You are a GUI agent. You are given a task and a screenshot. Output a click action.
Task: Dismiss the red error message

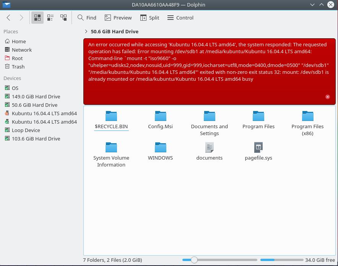click(327, 97)
